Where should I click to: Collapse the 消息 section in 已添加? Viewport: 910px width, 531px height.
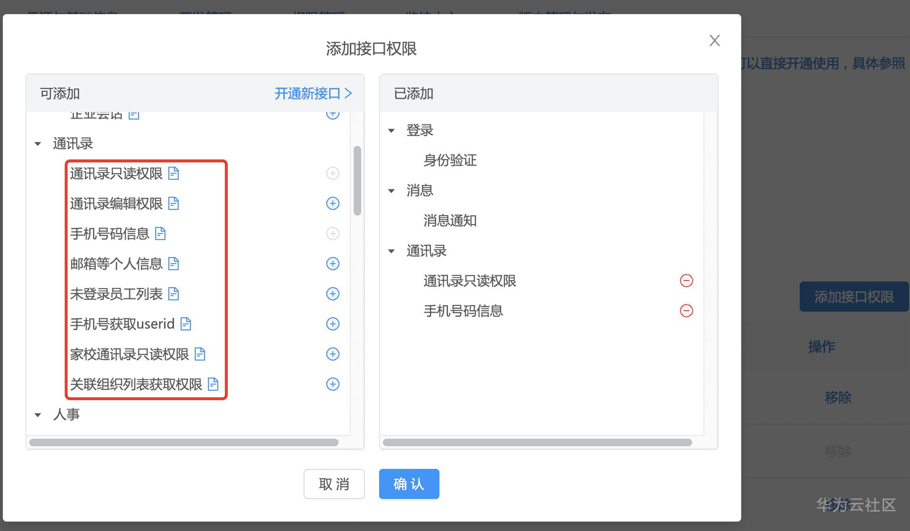[393, 190]
